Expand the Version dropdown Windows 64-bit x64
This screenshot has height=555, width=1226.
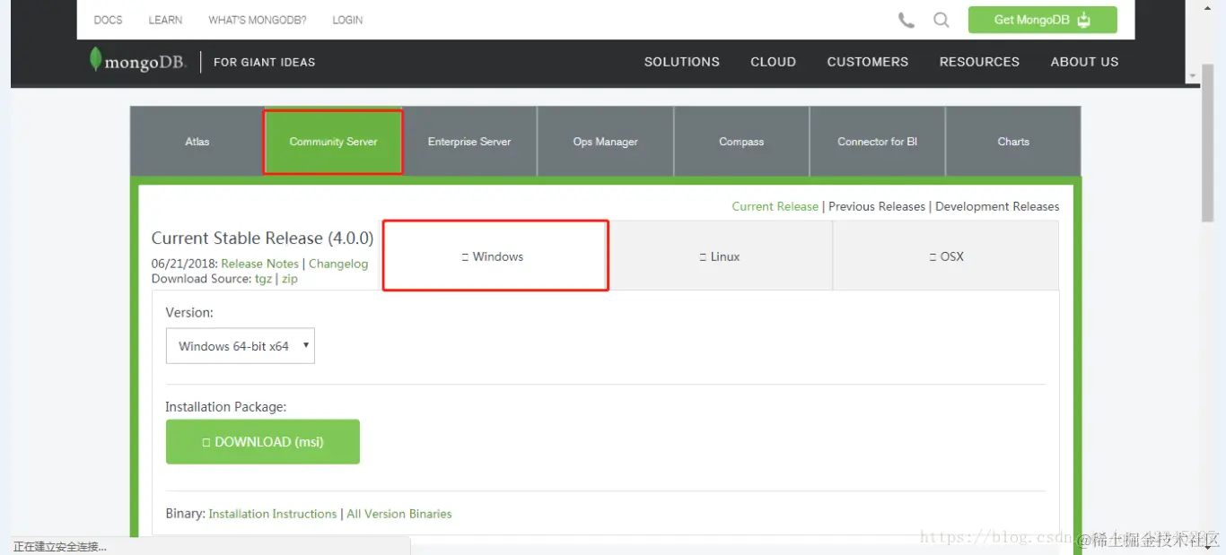click(241, 346)
